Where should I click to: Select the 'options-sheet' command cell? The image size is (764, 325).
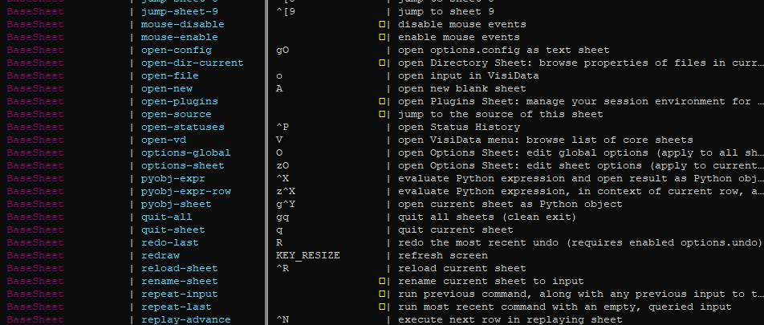click(x=183, y=165)
